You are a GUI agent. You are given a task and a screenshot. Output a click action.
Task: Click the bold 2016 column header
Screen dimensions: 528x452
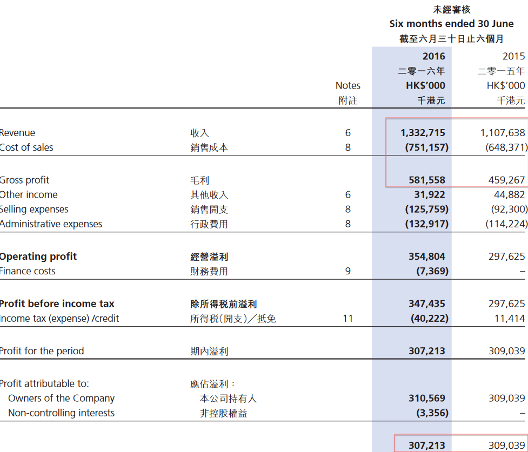[433, 56]
